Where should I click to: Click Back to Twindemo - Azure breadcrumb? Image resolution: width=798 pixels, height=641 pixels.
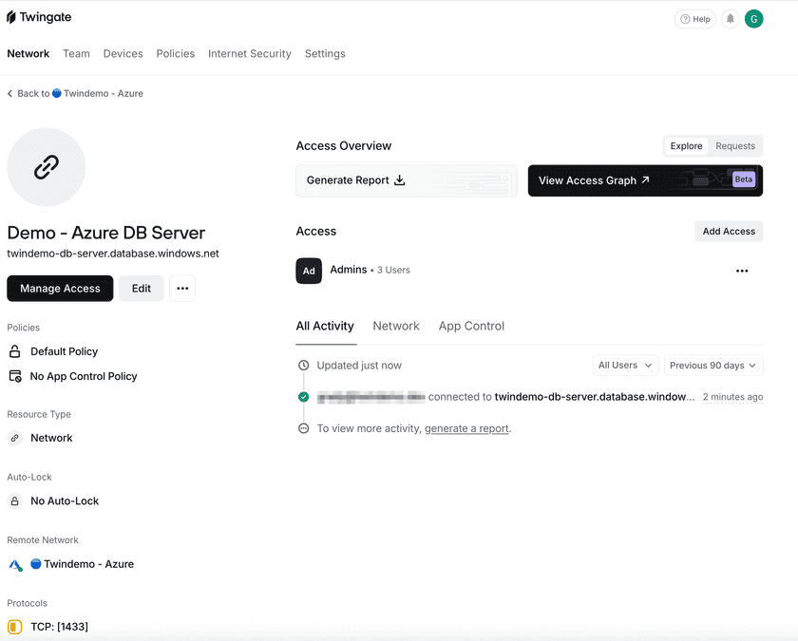tap(75, 93)
